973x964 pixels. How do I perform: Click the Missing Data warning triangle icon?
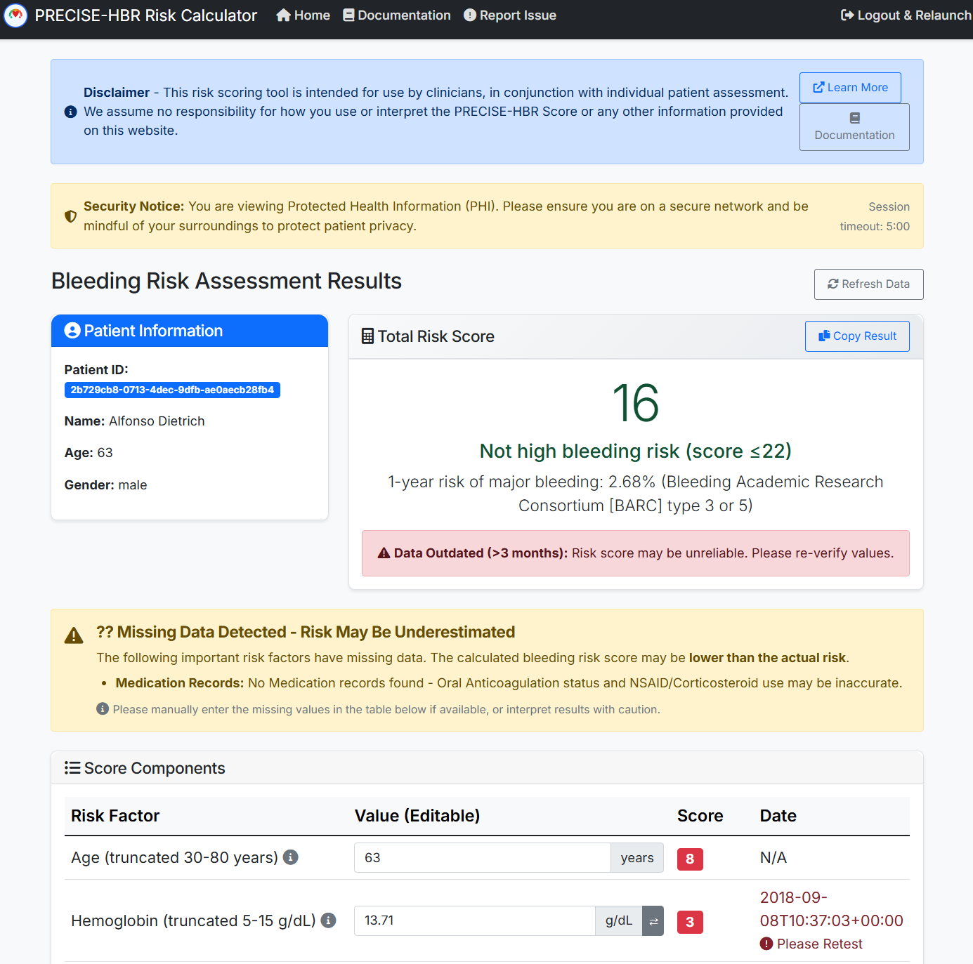coord(74,635)
